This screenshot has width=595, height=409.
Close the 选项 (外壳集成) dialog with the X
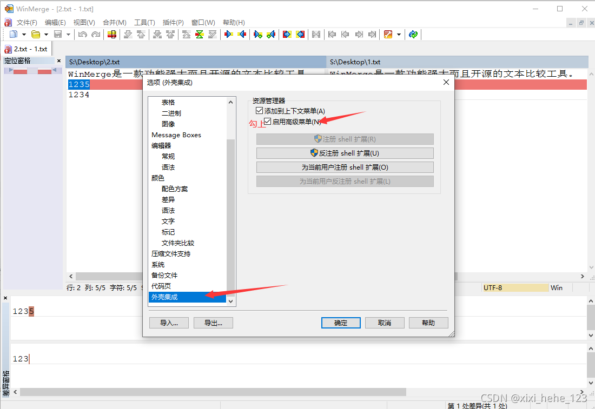pyautogui.click(x=446, y=82)
